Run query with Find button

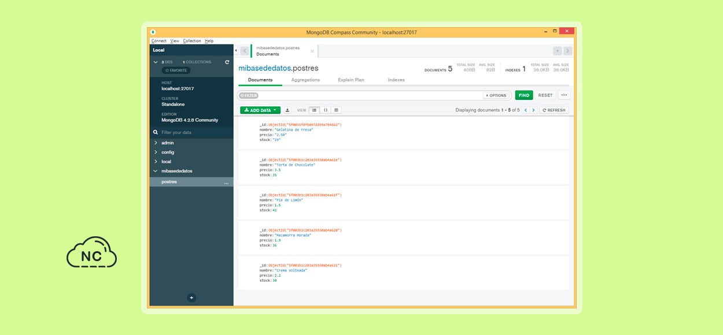tap(524, 95)
